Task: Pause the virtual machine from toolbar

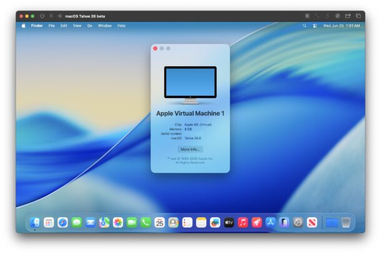Action: pyautogui.click(x=51, y=16)
